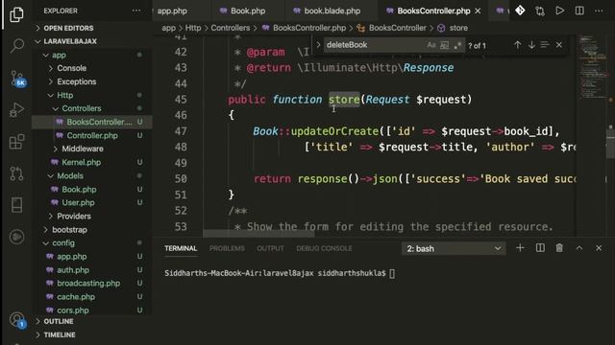Toggle Use Regular Expression in find widget
This screenshot has height=345, width=615.
click(x=457, y=45)
